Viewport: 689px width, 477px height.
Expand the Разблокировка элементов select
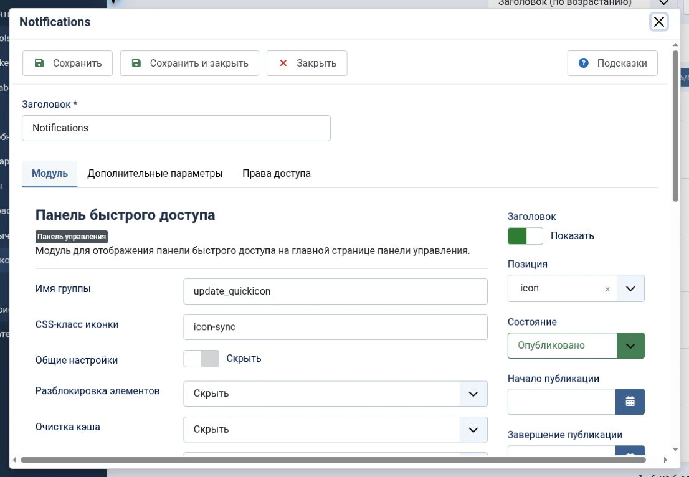click(x=335, y=394)
